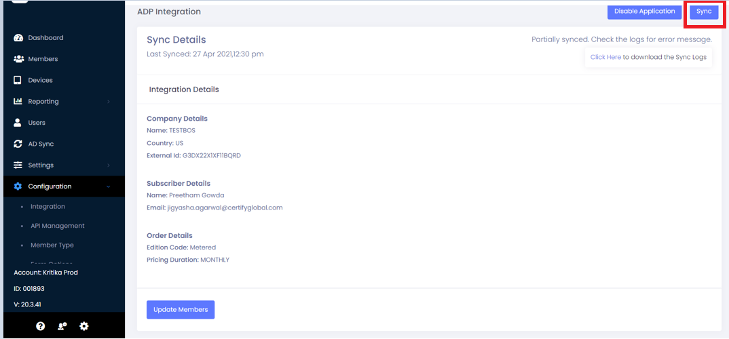The image size is (729, 339).
Task: Click the Account: Kritika Prod label
Action: click(x=45, y=273)
